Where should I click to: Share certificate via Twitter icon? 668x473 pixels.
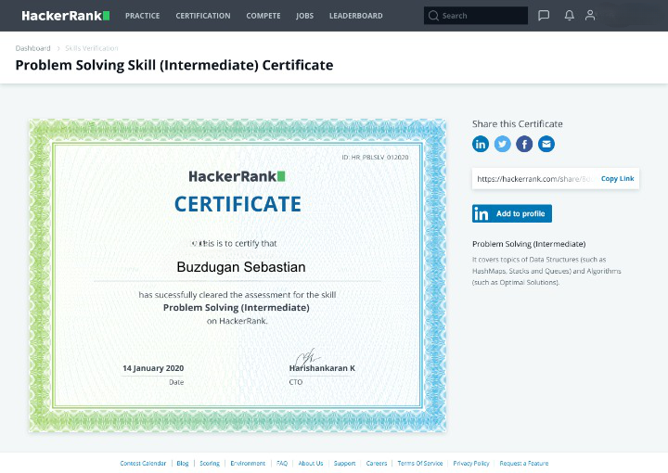point(503,144)
